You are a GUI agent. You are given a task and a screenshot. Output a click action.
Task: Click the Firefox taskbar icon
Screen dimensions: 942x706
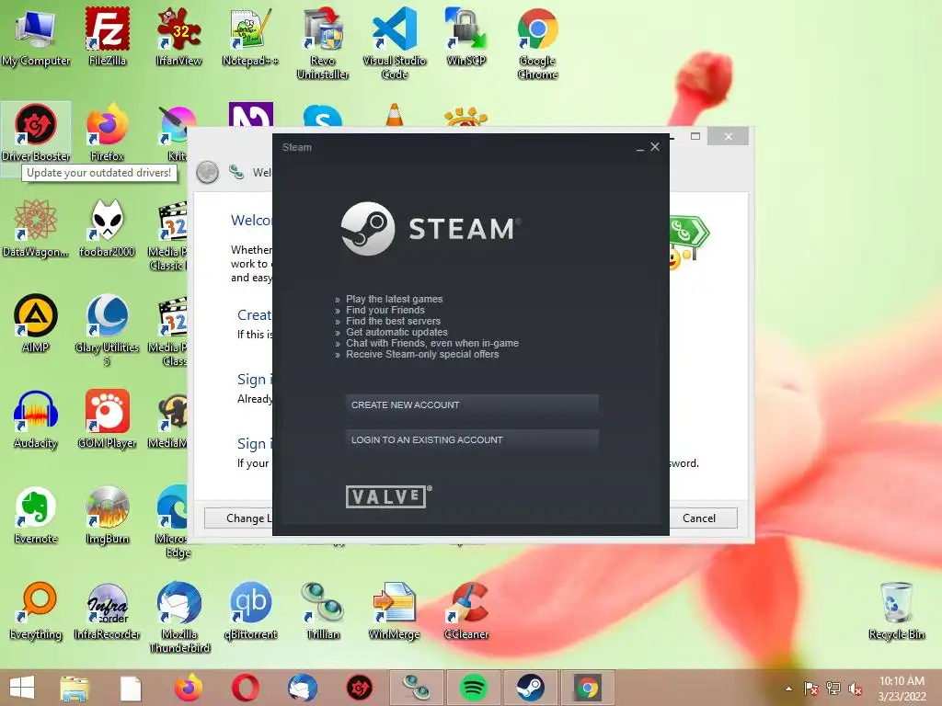pyautogui.click(x=188, y=688)
